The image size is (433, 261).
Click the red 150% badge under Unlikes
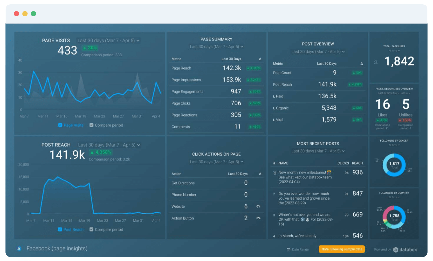click(x=406, y=120)
